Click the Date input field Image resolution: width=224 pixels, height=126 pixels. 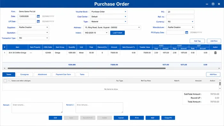tap(27, 16)
